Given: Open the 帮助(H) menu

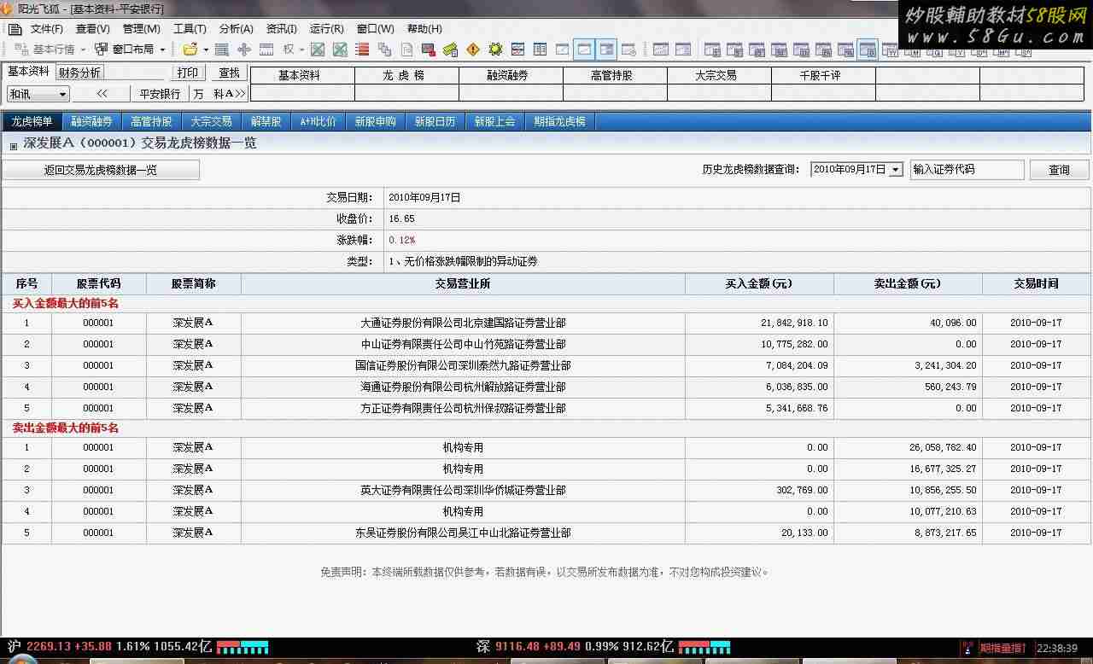Looking at the screenshot, I should tap(424, 29).
